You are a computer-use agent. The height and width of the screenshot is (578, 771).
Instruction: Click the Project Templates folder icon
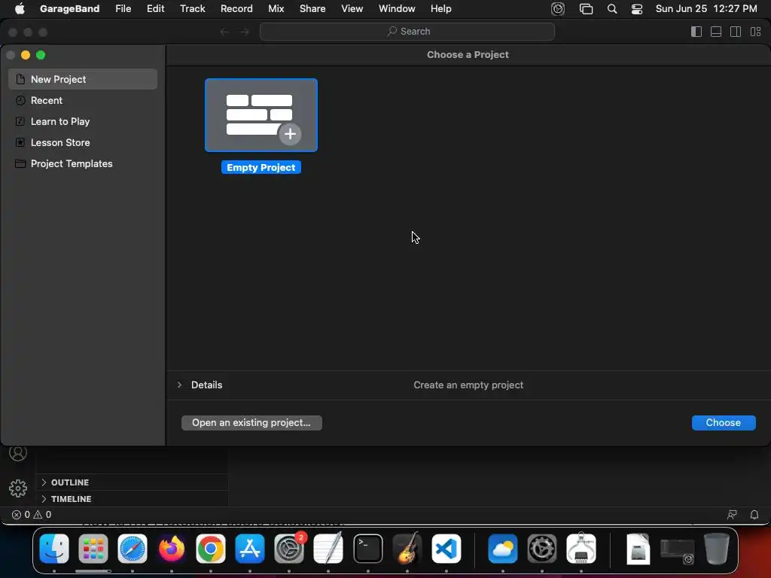20,163
